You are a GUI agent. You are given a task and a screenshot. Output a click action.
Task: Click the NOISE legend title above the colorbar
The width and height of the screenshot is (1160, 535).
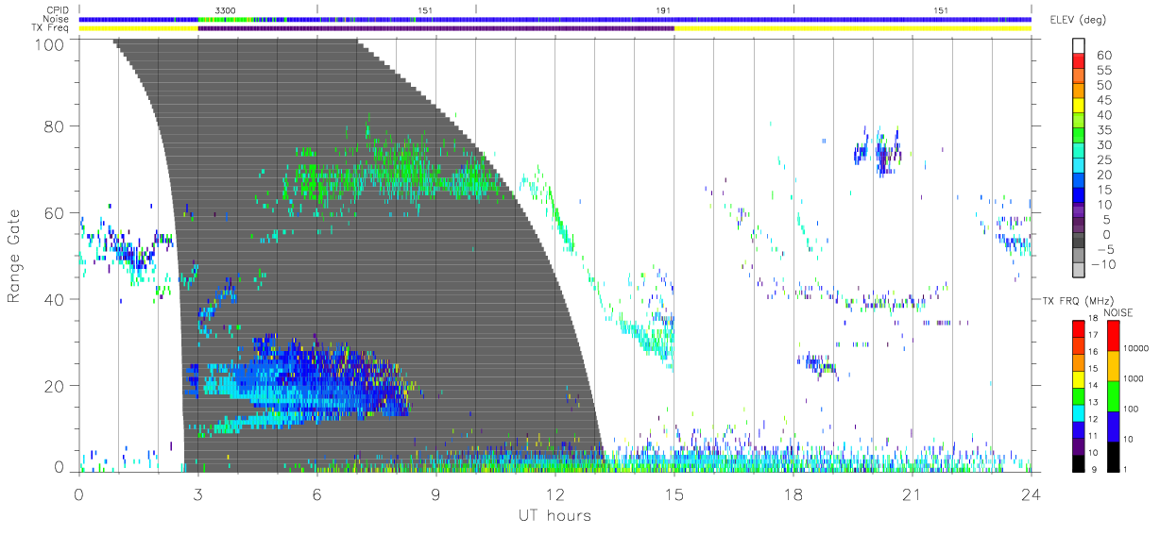click(x=1119, y=312)
